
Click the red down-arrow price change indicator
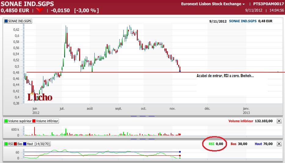tap(40, 10)
